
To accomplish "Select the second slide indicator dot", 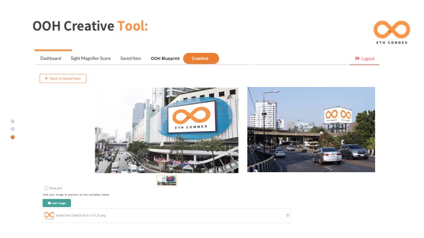I will (13, 129).
